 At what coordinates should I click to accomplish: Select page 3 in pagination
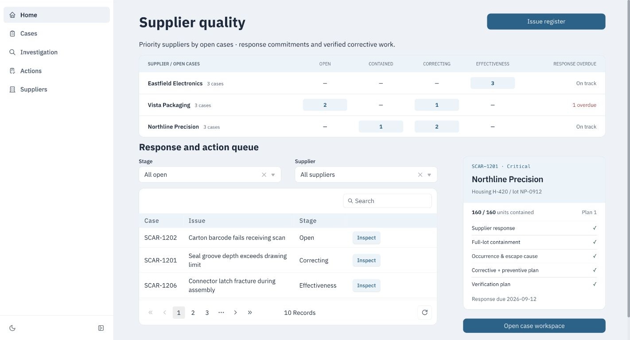(x=207, y=313)
